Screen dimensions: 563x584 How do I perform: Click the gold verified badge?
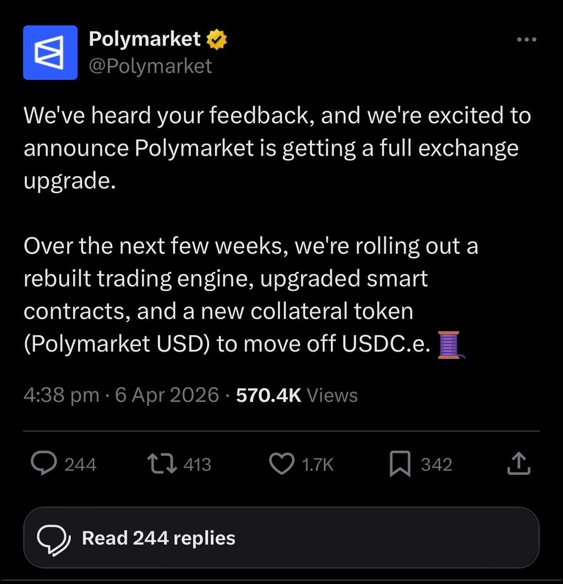tap(217, 40)
